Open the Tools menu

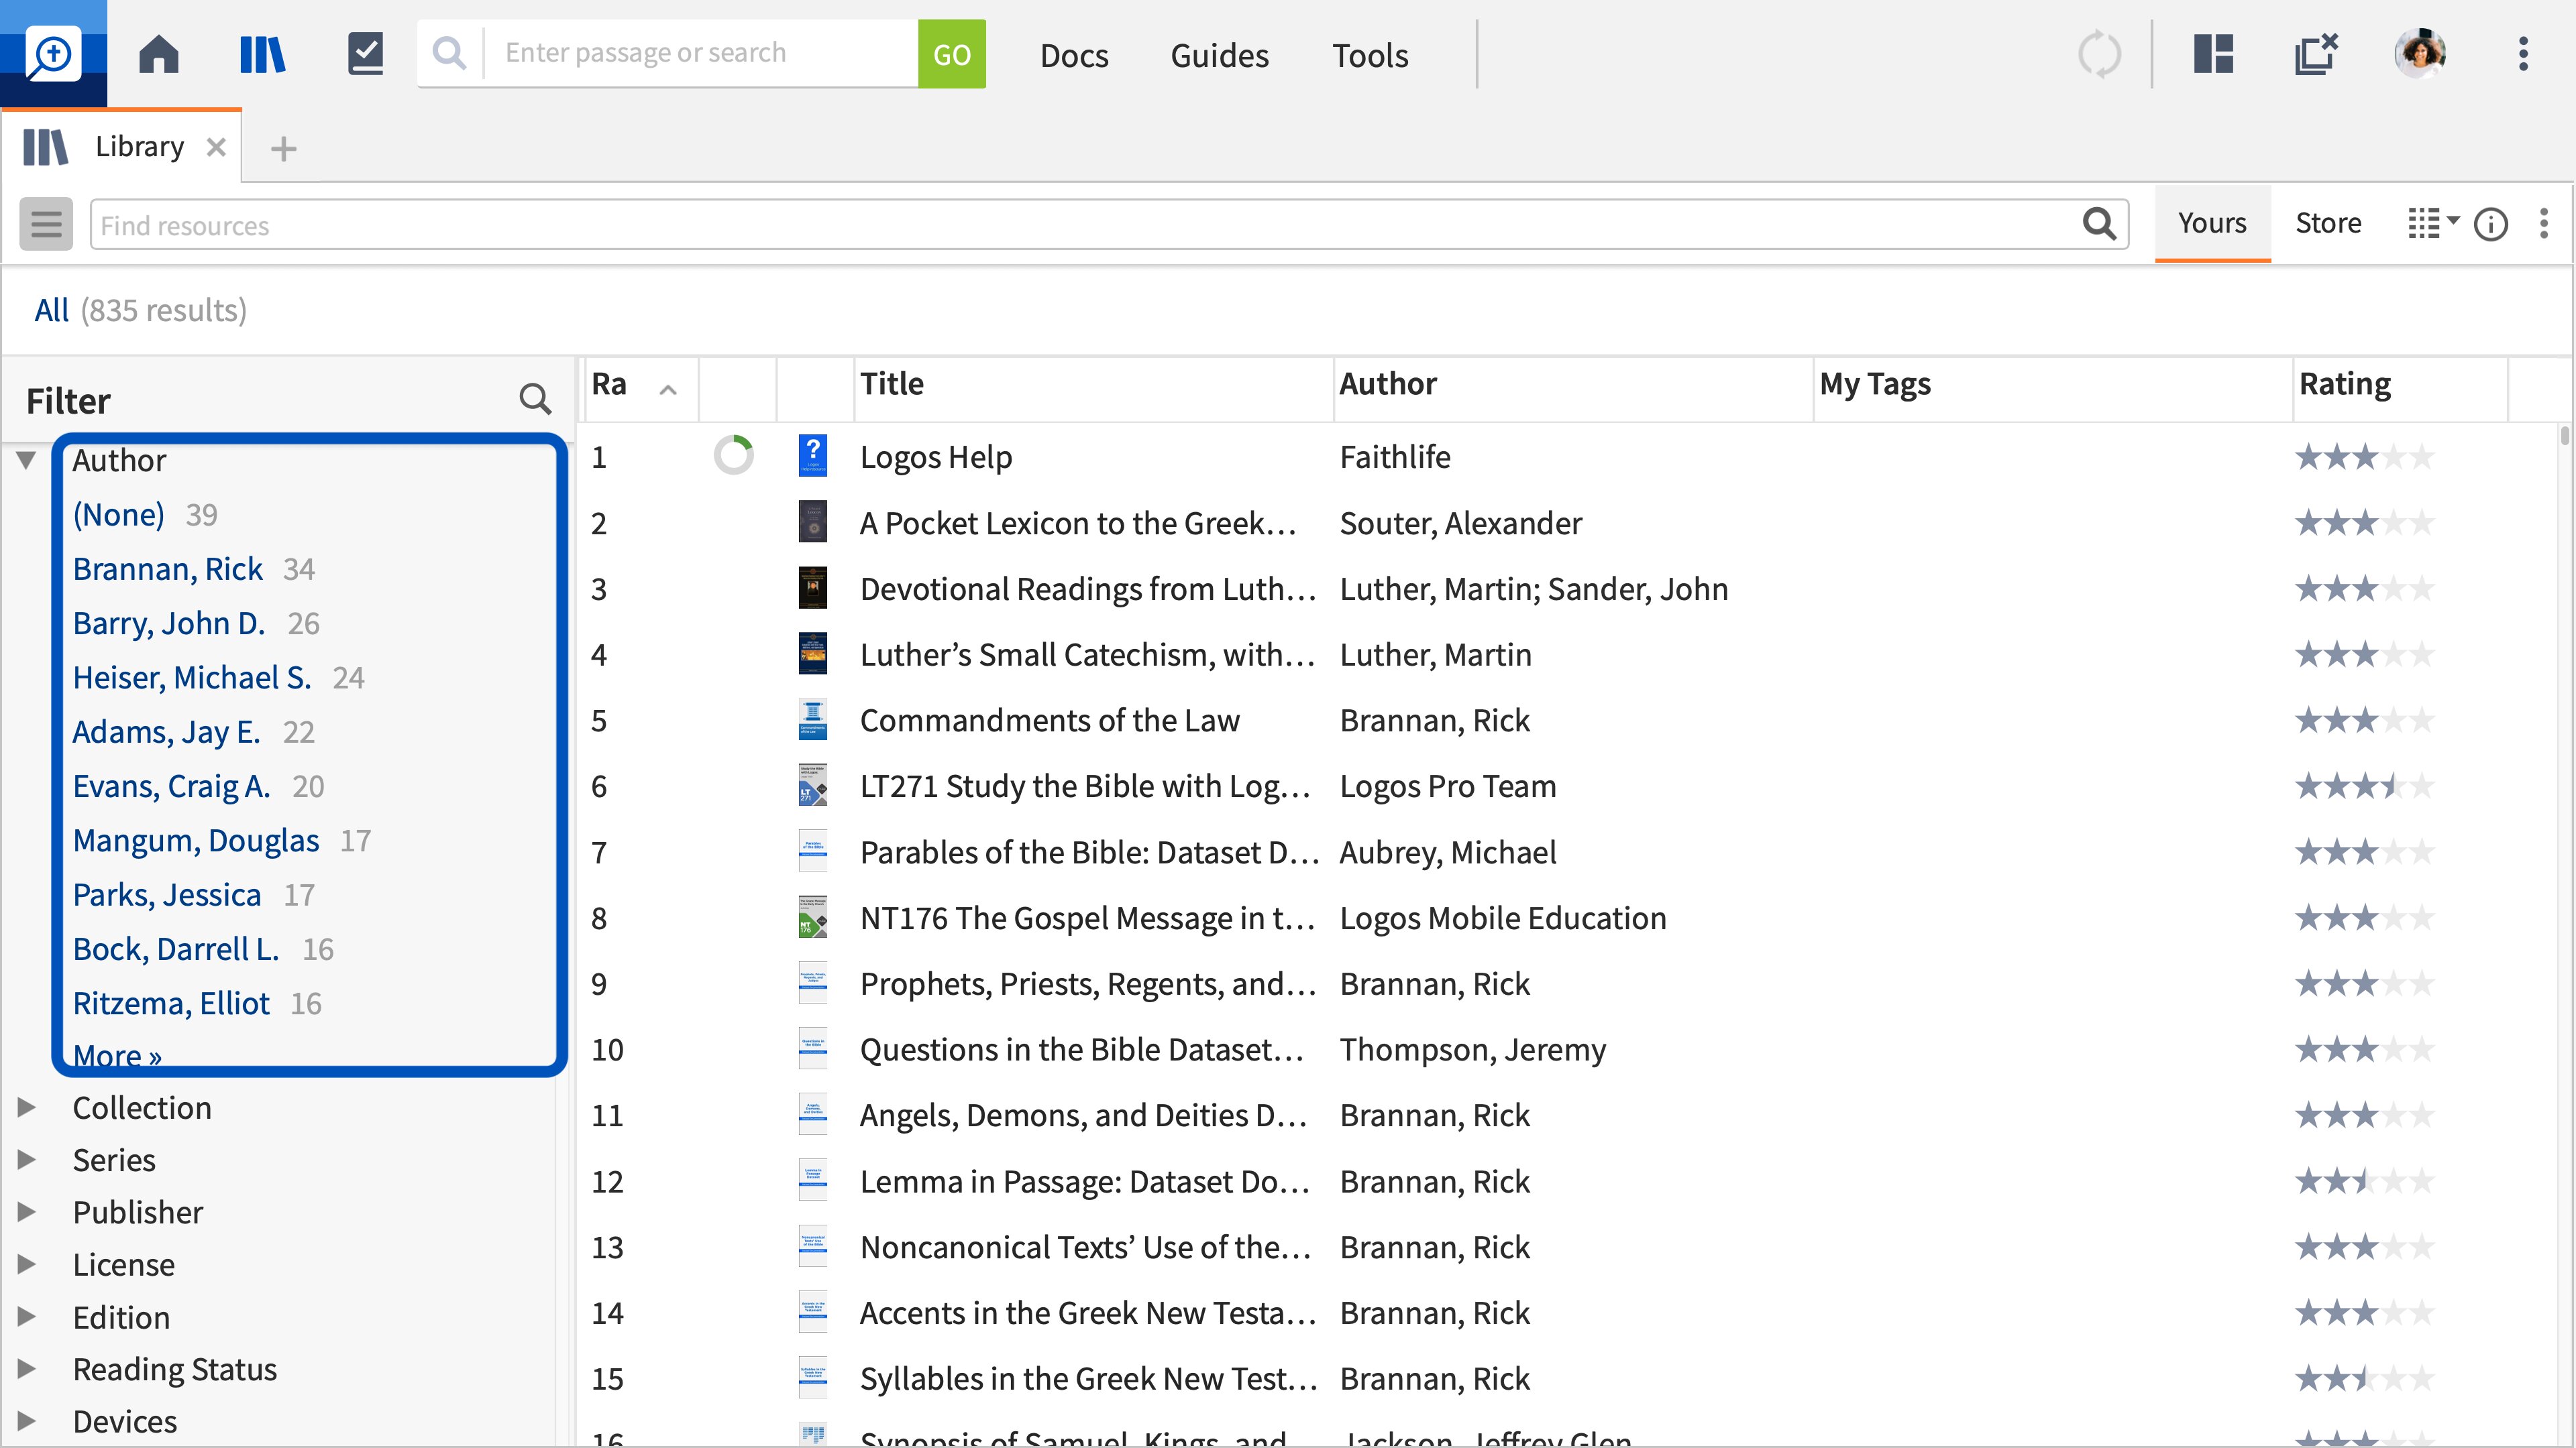tap(1370, 55)
